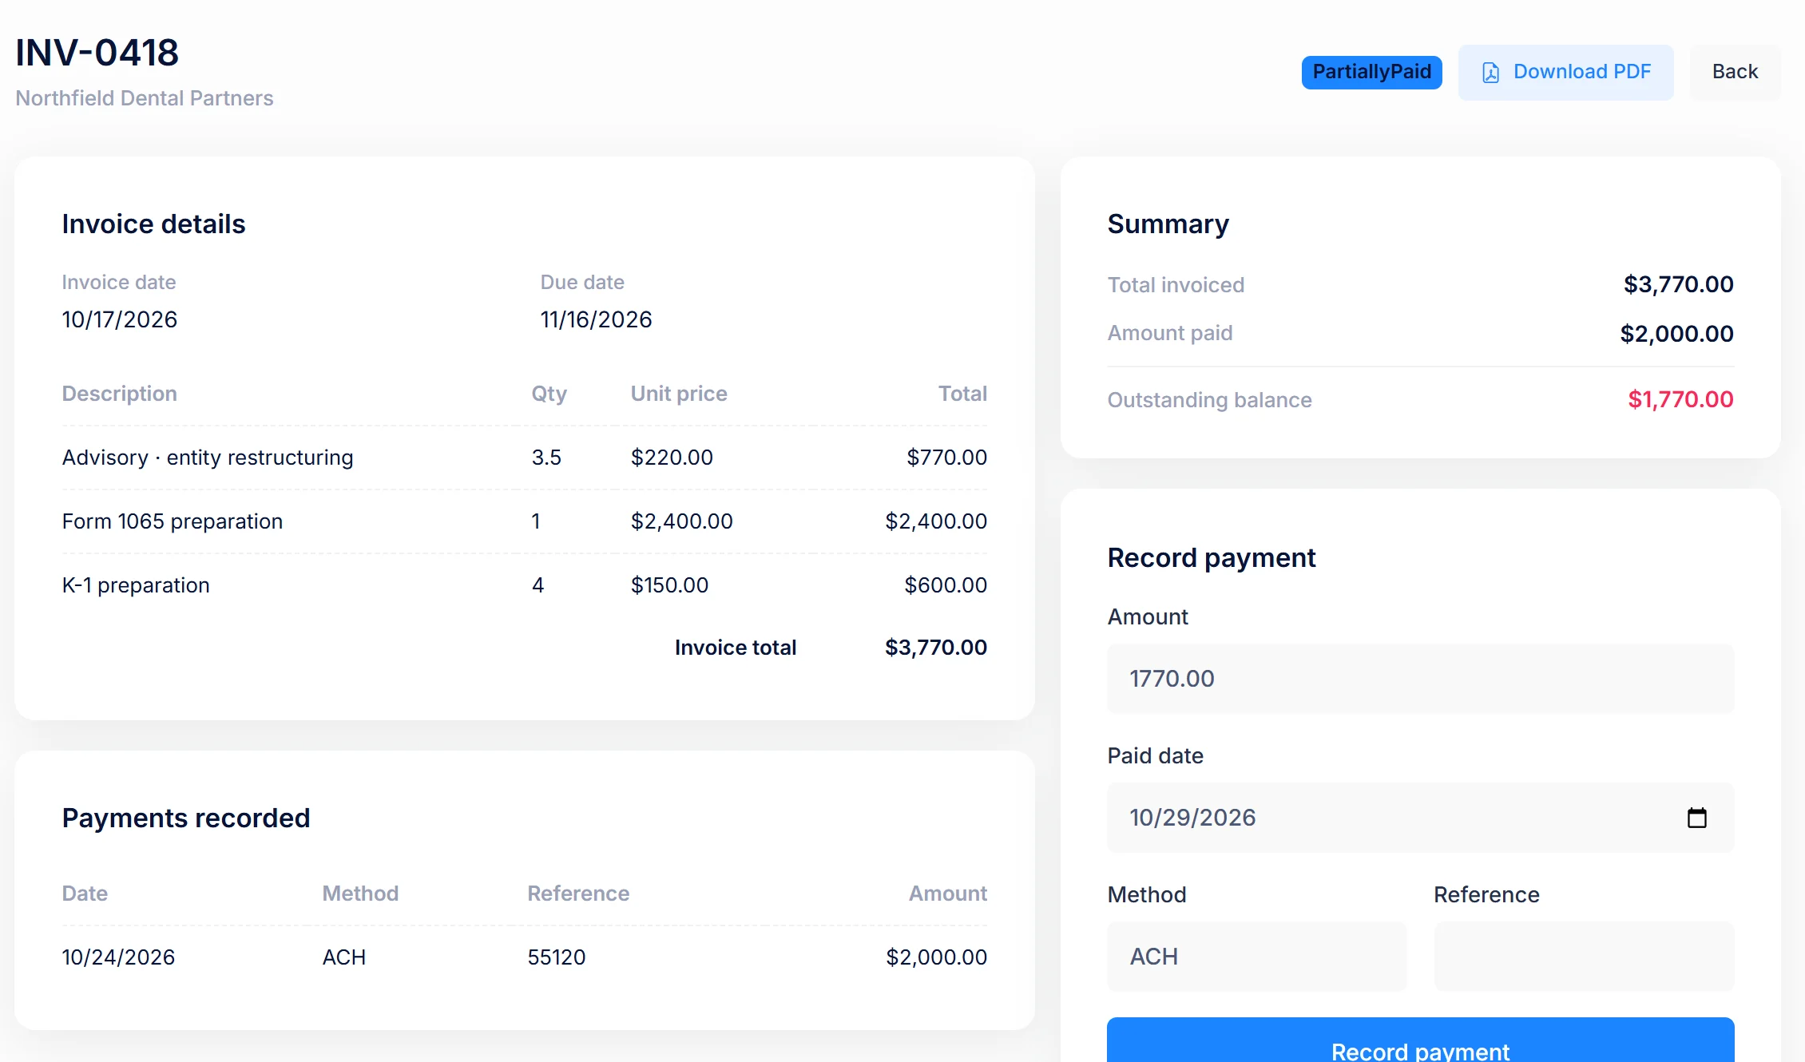
Task: Click the PartiallyPaid status badge
Action: (1371, 72)
